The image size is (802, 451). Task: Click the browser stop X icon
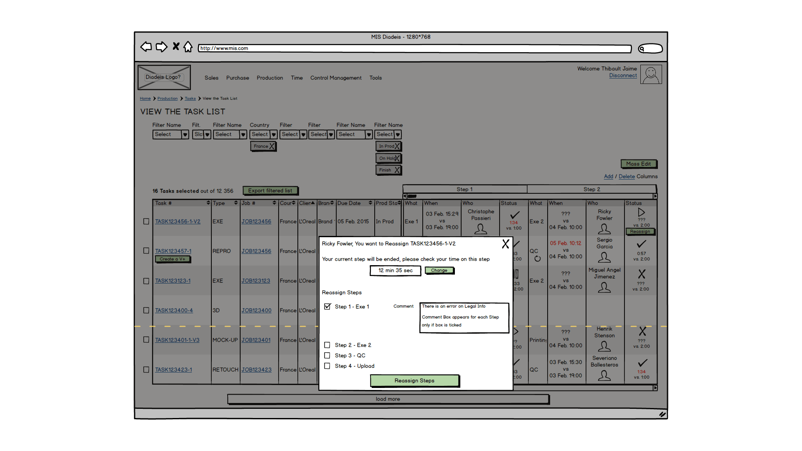(x=176, y=46)
